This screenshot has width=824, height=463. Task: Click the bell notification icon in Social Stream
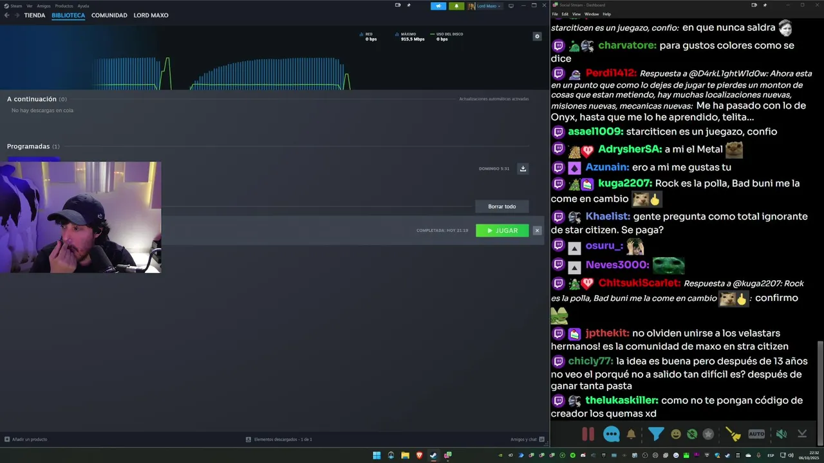[x=632, y=434]
